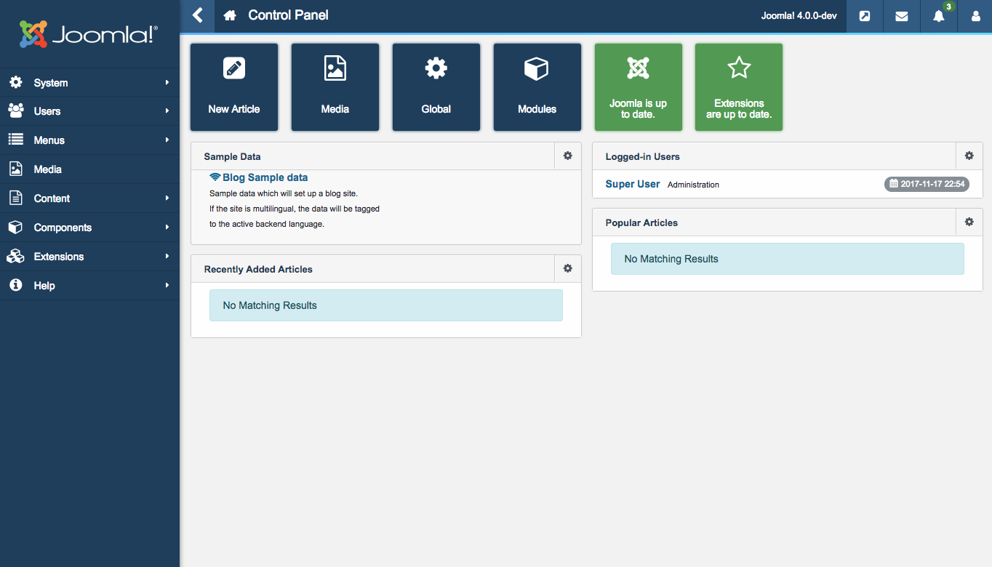
Task: Open the Recently Added Articles settings gear
Action: 568,268
